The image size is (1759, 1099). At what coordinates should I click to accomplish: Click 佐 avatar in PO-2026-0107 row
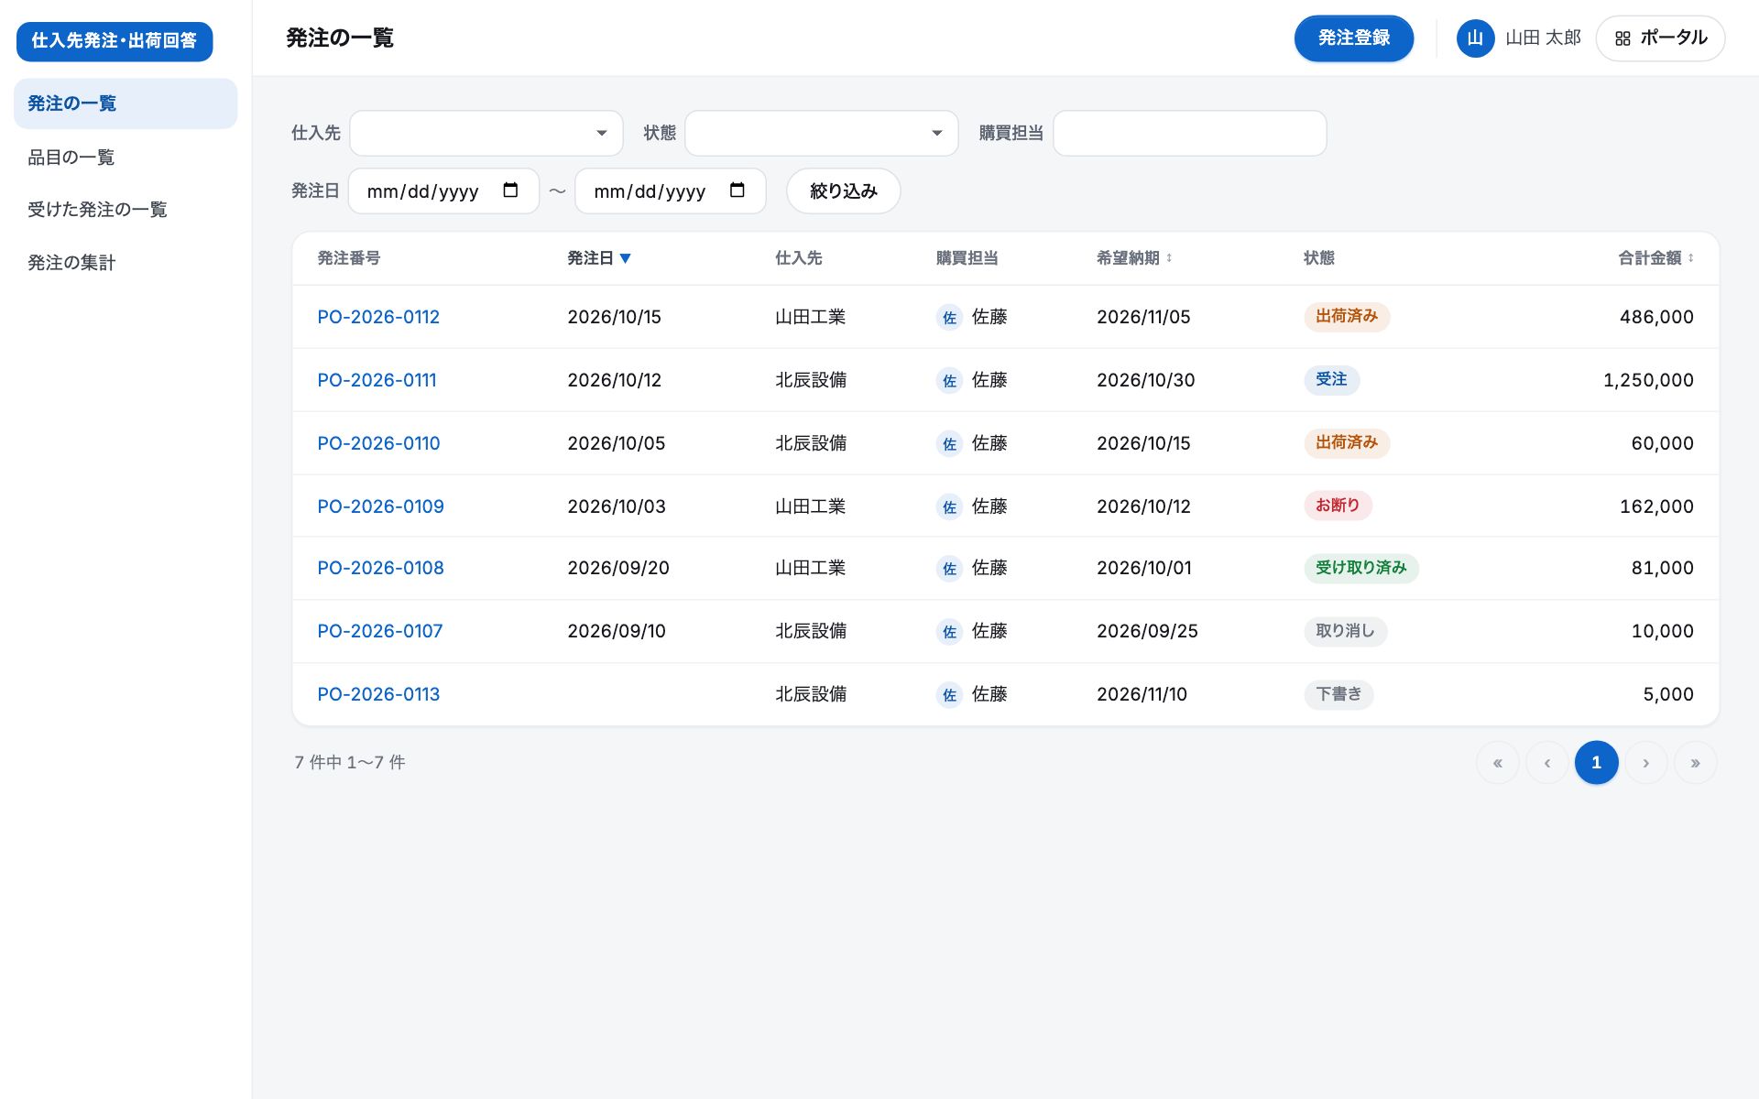coord(949,632)
